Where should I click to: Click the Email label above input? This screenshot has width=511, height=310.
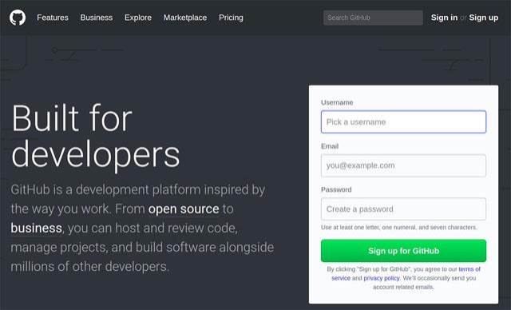pyautogui.click(x=330, y=146)
